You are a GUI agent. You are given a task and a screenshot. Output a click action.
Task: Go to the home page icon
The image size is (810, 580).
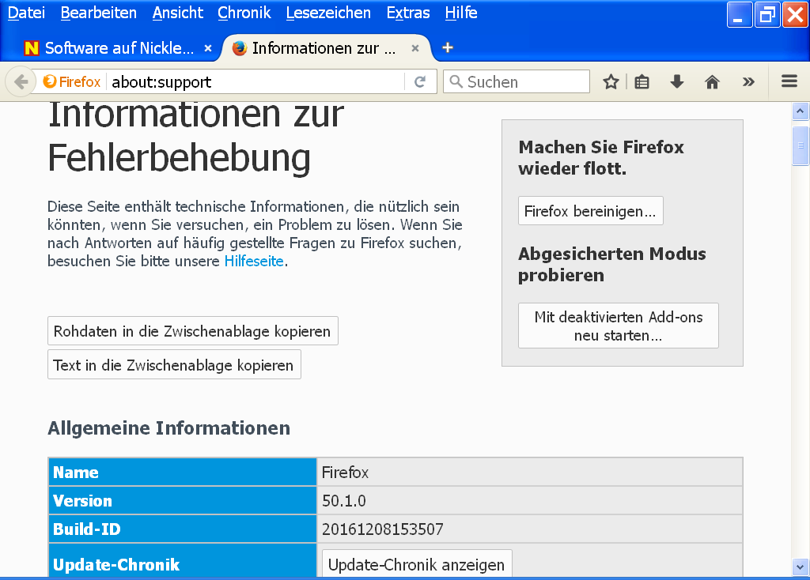(713, 81)
